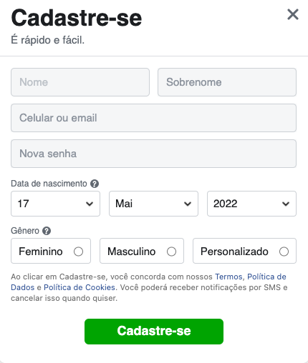
Task: Click into the Nova senha field
Action: [x=153, y=154]
